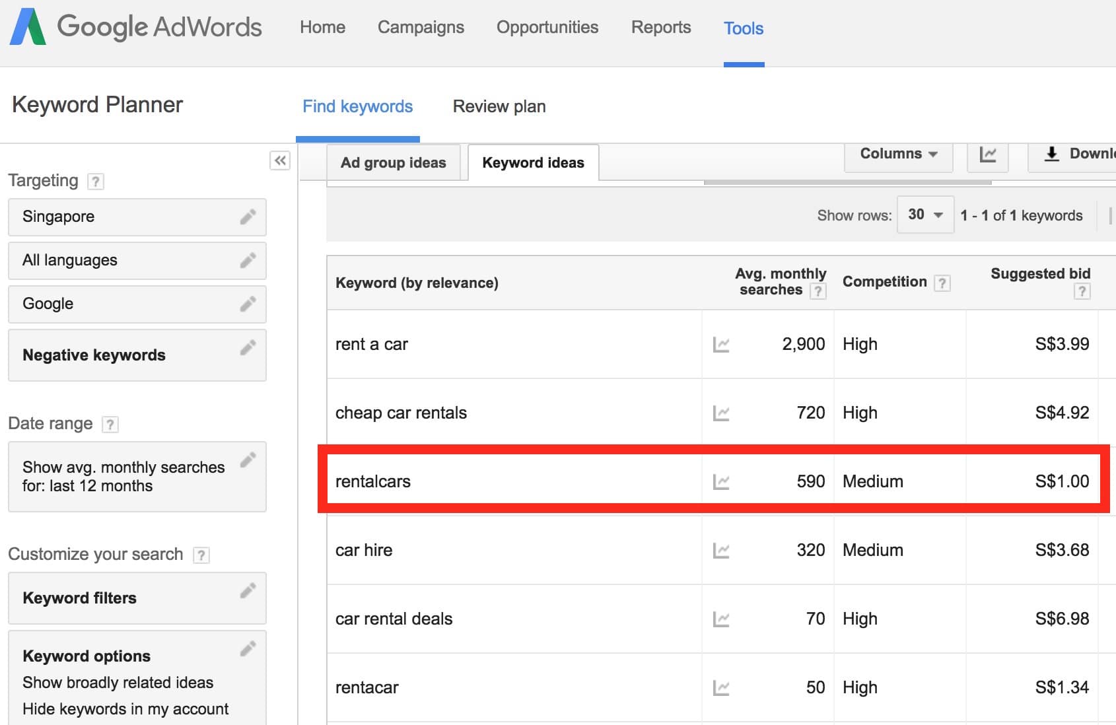Select the keyword "cheap car rentals"

coord(401,413)
